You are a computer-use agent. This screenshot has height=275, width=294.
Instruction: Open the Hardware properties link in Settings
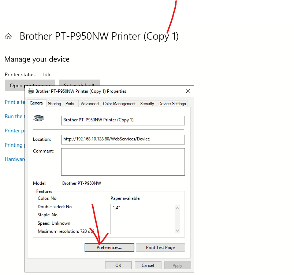pyautogui.click(x=15, y=159)
